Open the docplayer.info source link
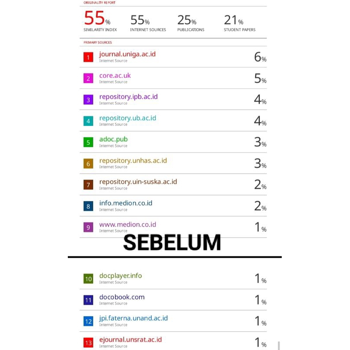The height and width of the screenshot is (350, 350). pos(120,276)
